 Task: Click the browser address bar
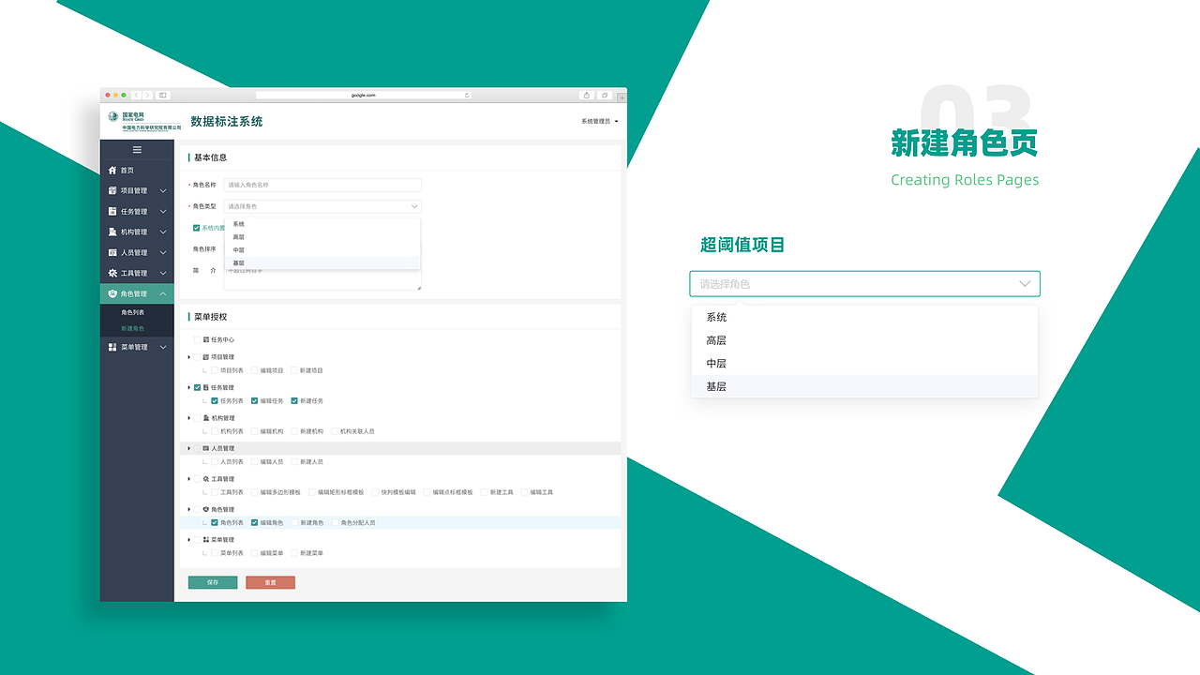coord(364,95)
